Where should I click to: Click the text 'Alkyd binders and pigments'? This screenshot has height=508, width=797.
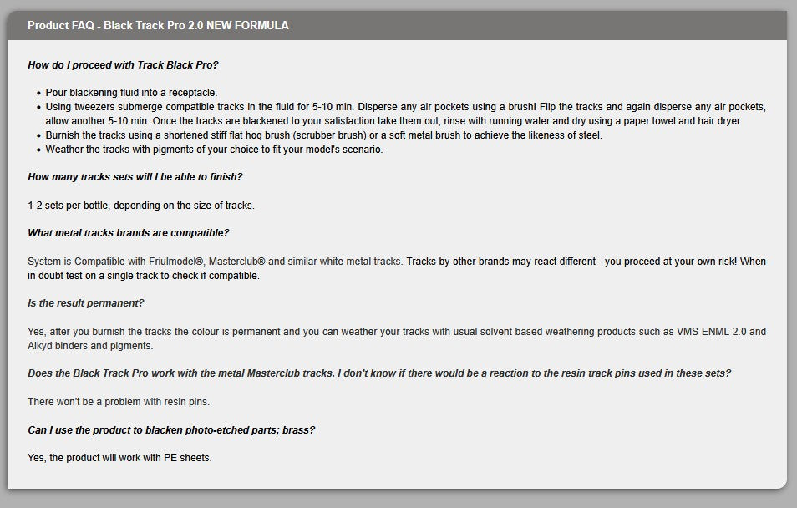point(90,346)
